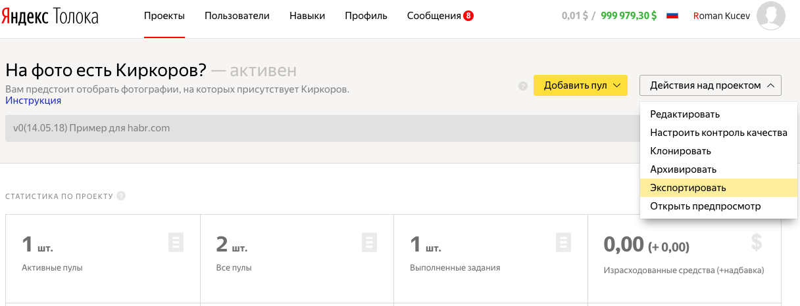Screen dimensions: 800x306
Task: Open the Инструкция link
Action: pyautogui.click(x=33, y=100)
